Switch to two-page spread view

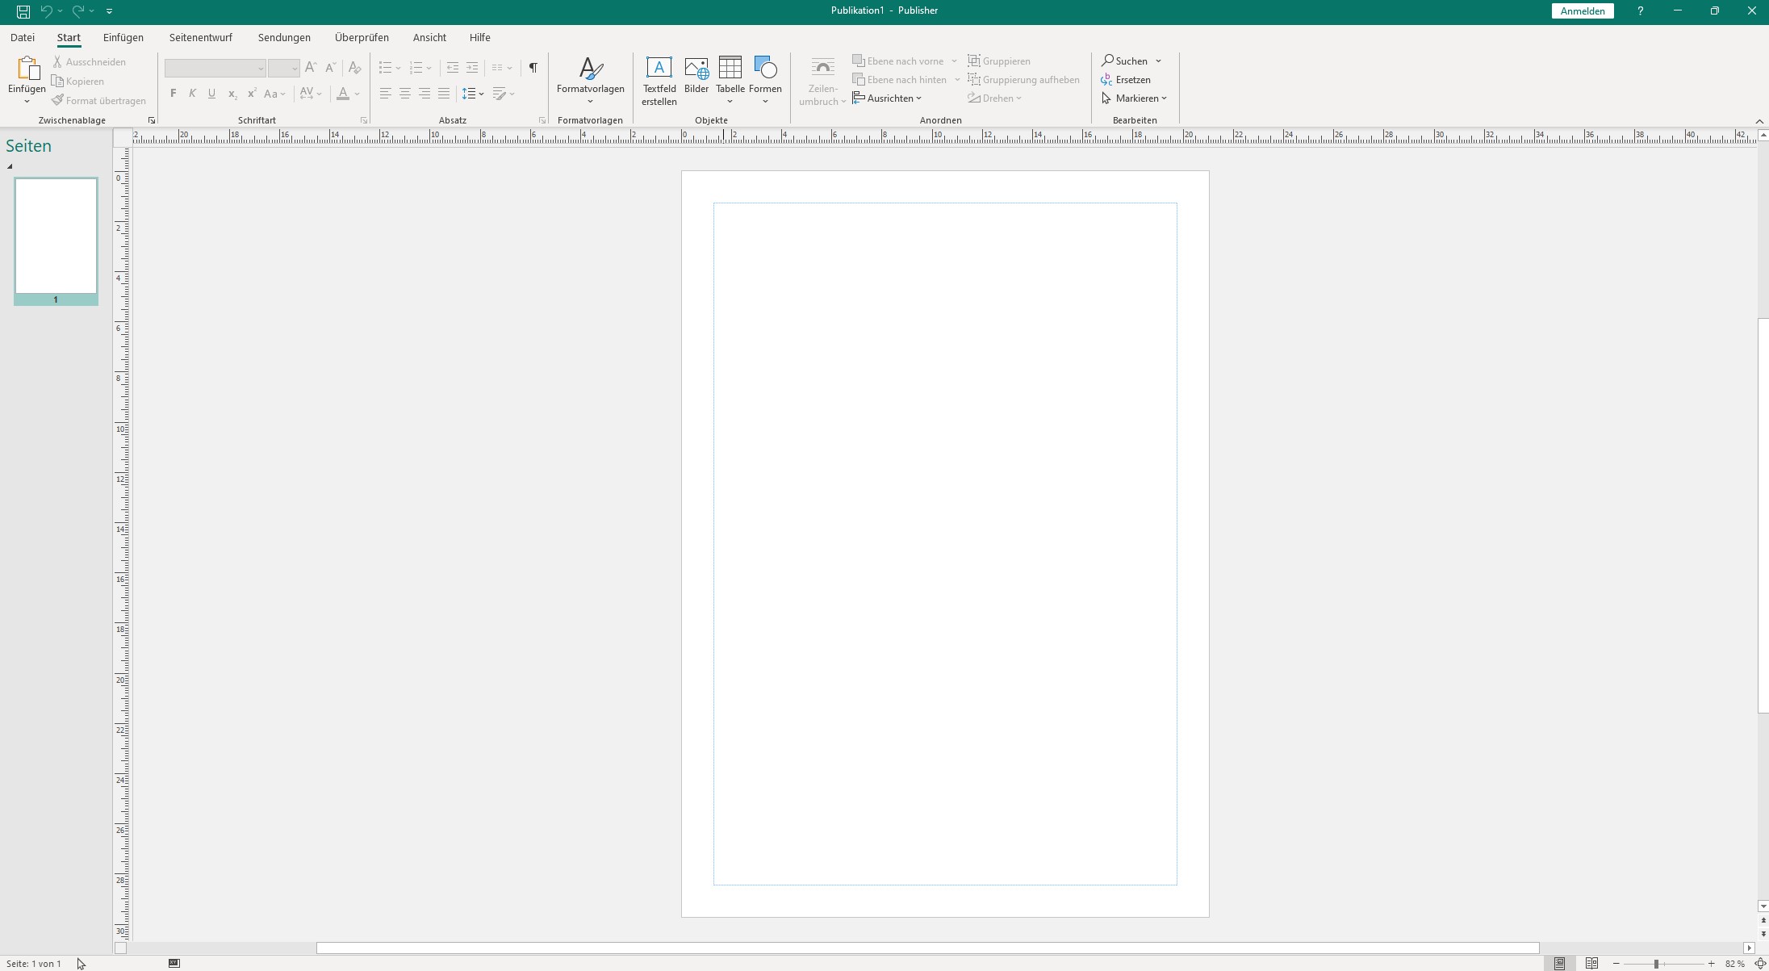pos(1591,963)
